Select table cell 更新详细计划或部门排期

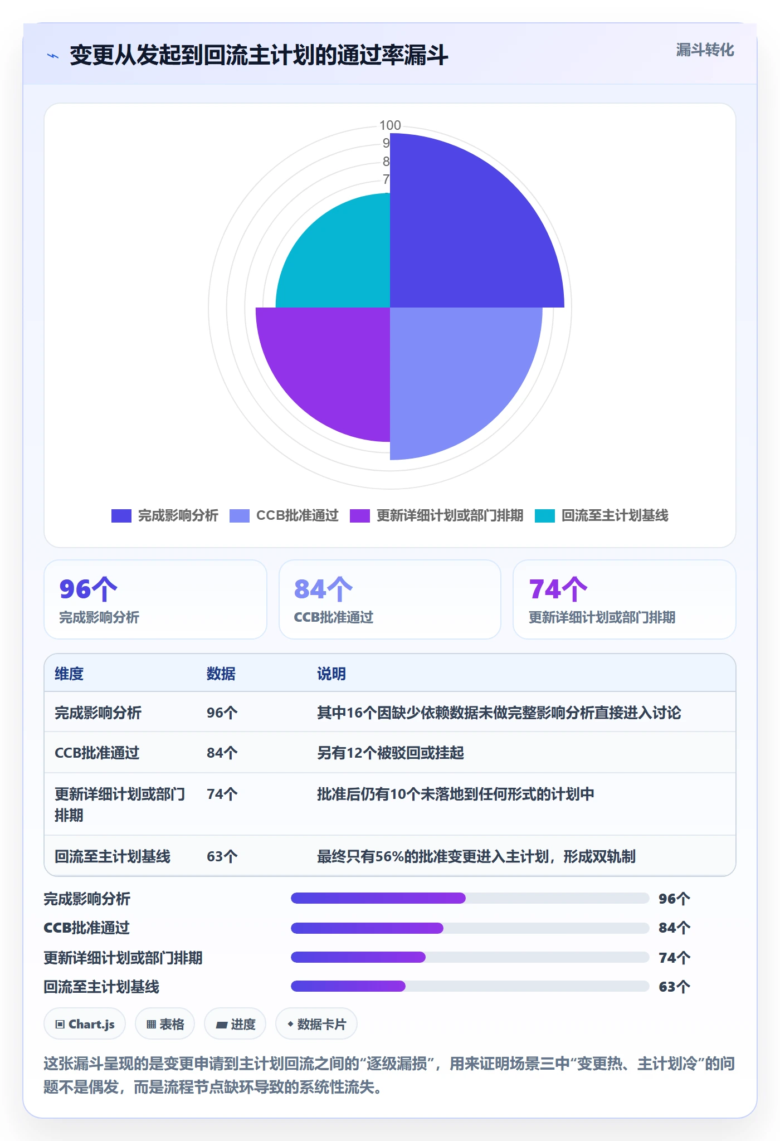120,804
